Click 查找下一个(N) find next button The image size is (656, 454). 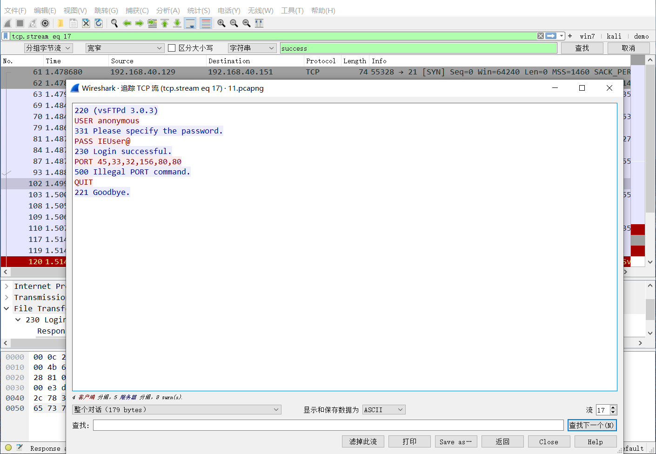[x=592, y=425]
